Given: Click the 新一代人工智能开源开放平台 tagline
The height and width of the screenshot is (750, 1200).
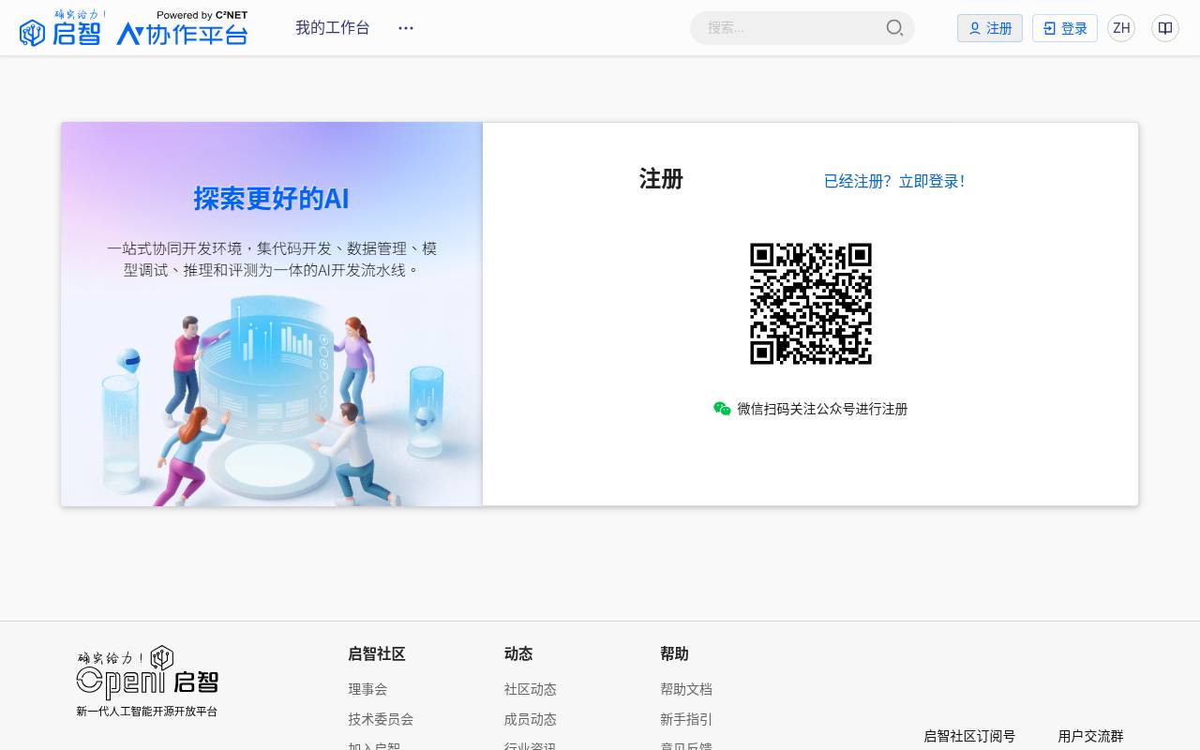Looking at the screenshot, I should click(147, 712).
